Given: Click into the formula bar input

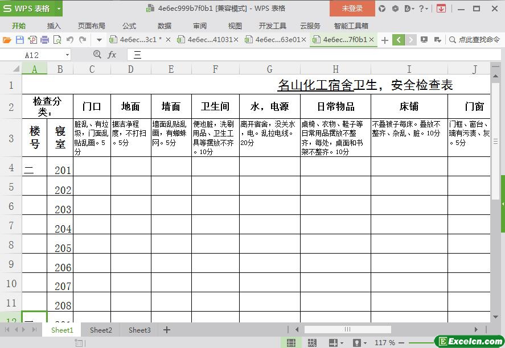Looking at the screenshot, I should click(314, 55).
